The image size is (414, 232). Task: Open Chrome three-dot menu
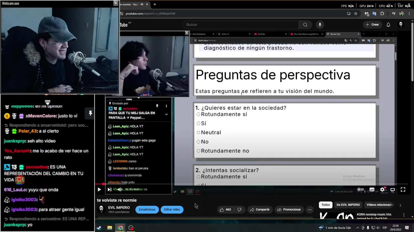pos(409,14)
